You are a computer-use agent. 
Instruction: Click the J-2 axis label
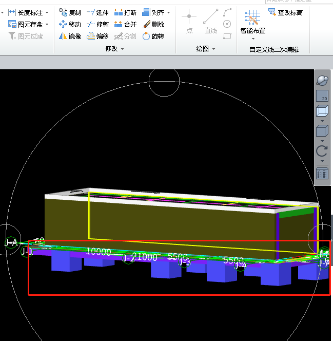(x=129, y=258)
